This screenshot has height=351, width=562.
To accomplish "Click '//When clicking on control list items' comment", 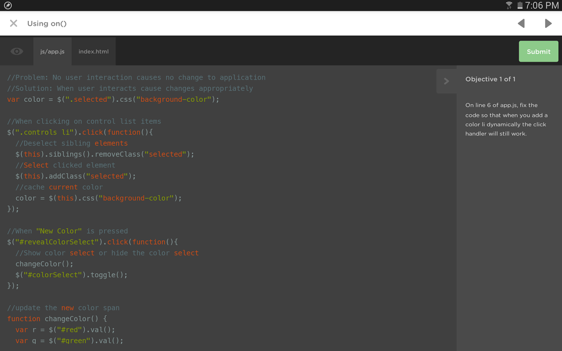I will [84, 121].
